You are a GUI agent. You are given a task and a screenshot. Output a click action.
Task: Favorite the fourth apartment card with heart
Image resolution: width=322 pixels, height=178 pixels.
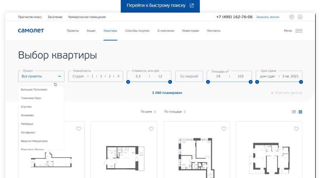[296, 129]
